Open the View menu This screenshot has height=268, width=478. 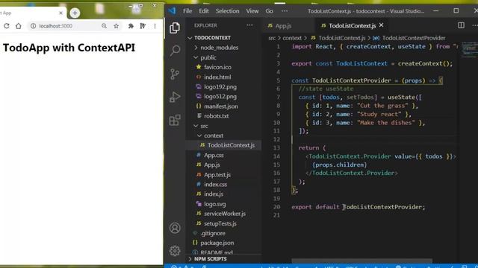pos(252,11)
